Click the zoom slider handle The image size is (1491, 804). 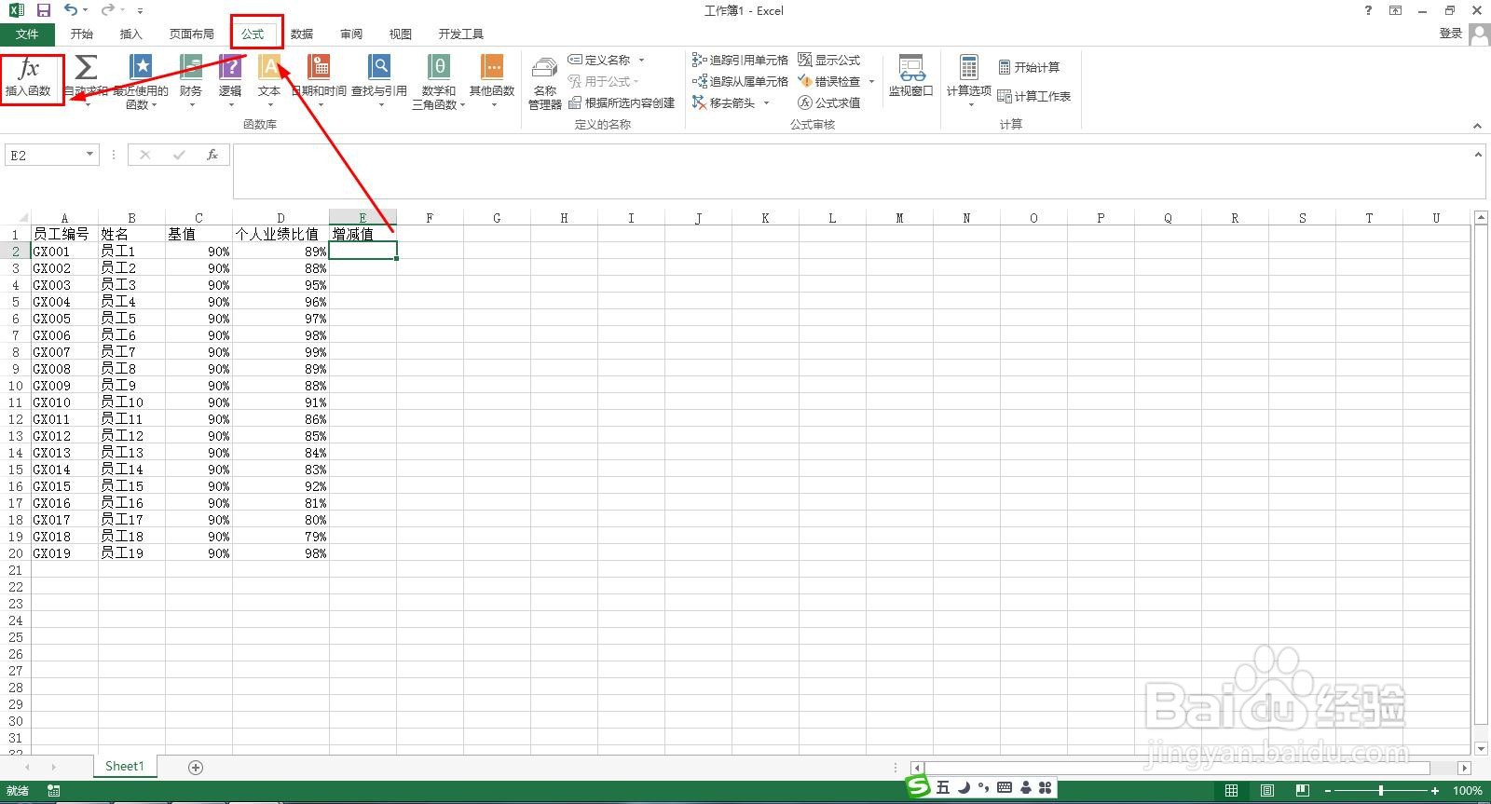pyautogui.click(x=1381, y=790)
